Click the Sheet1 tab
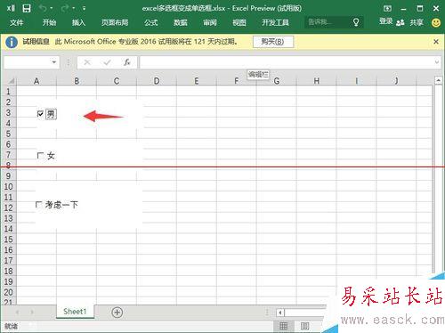445x333 pixels. 75,312
